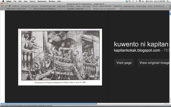Open the Apple menu
Screen dimensions: 171x107
[x=3, y=1]
